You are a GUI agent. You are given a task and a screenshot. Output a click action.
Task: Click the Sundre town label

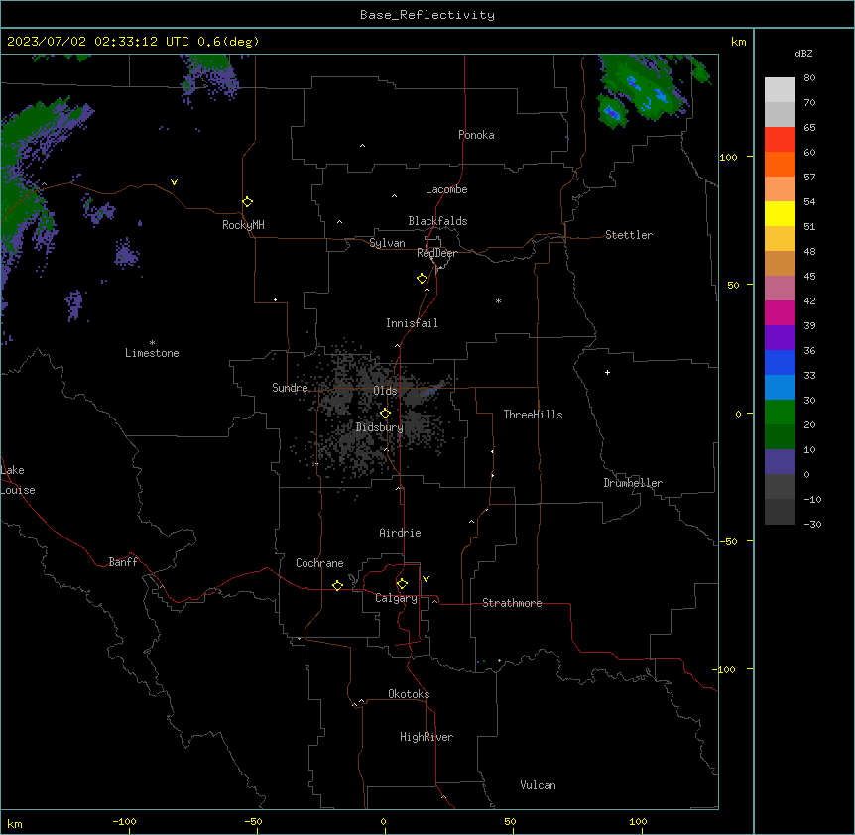(x=290, y=388)
